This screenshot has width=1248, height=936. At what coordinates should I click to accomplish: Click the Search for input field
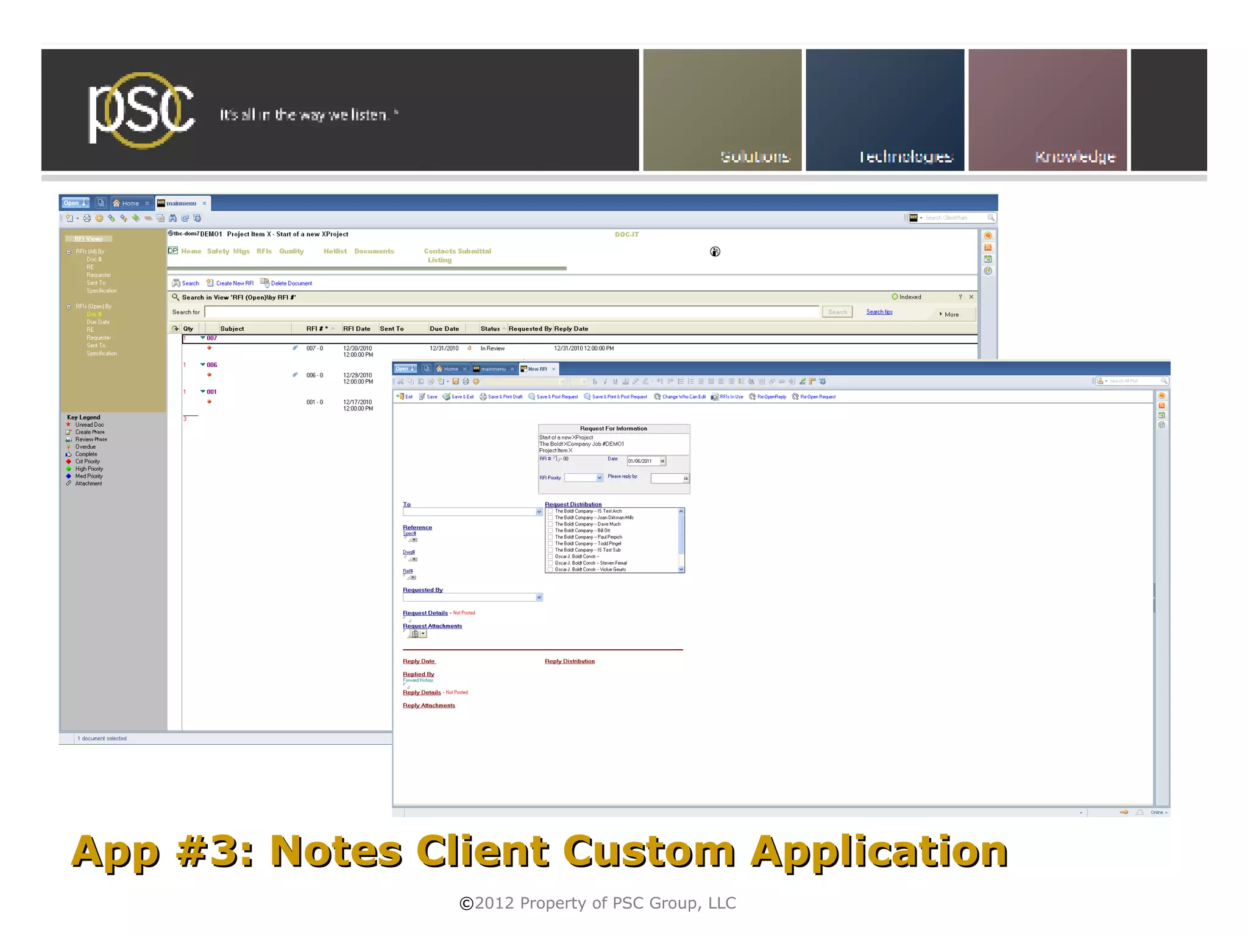pos(512,312)
